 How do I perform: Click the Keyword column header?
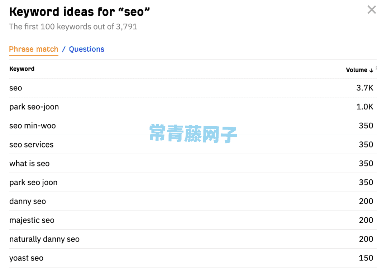(x=22, y=69)
